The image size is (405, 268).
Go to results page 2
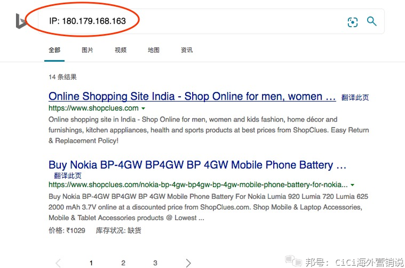pyautogui.click(x=123, y=263)
